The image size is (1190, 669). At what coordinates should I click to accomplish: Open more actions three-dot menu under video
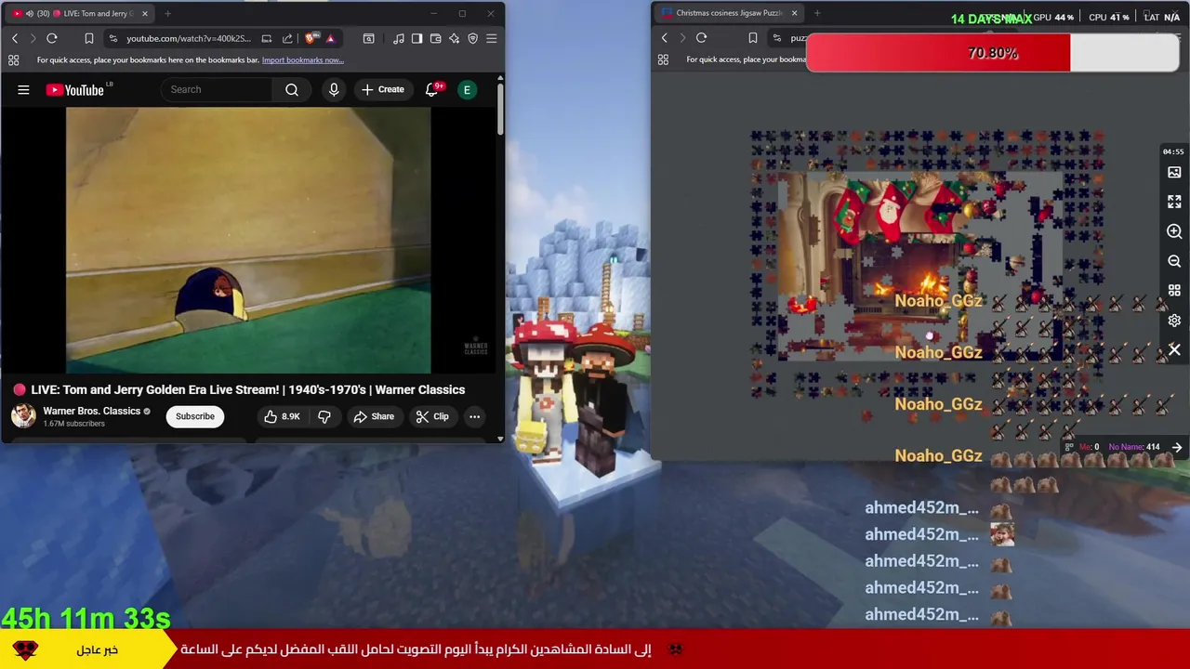click(x=474, y=416)
